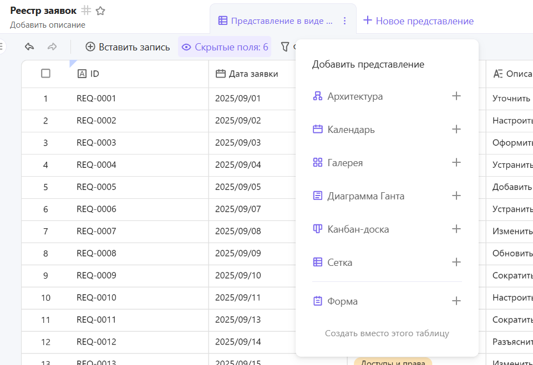Select cell REQ-0003
Screen dimensions: 533x365
(139, 142)
